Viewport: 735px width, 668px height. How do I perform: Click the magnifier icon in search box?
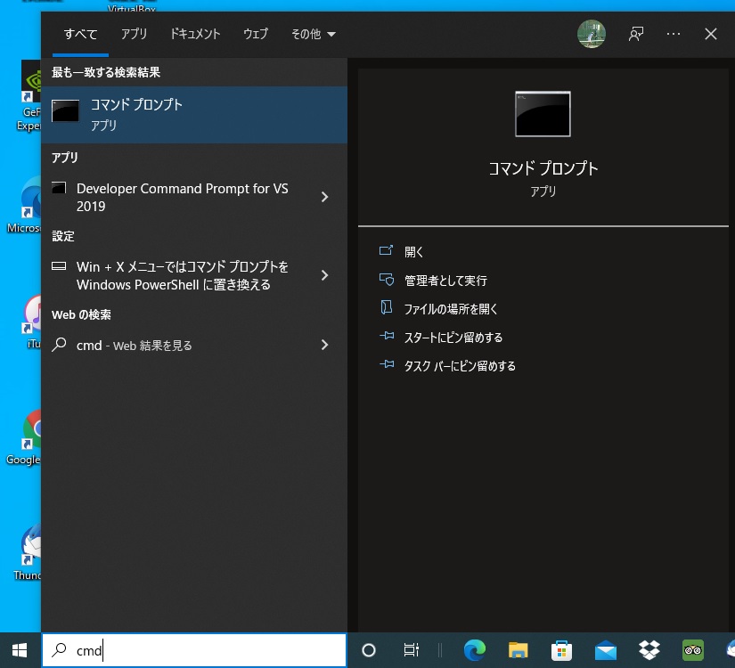click(x=59, y=649)
